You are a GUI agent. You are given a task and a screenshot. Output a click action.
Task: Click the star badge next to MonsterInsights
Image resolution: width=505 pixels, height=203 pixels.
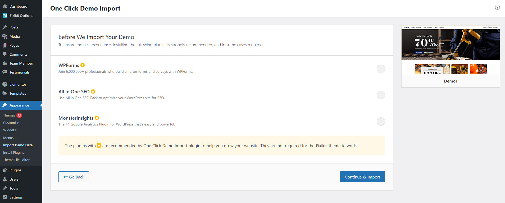tap(97, 118)
